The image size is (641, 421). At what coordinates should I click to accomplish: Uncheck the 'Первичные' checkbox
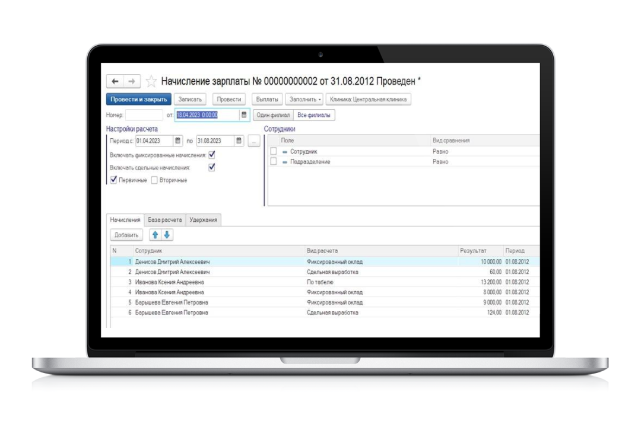tap(114, 180)
